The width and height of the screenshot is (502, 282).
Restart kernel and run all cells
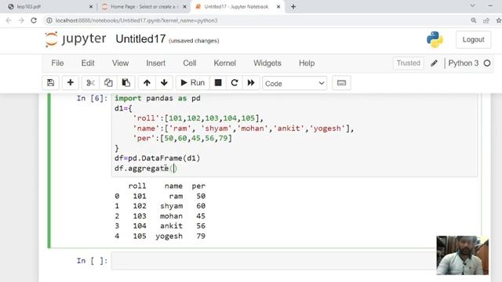coord(251,83)
